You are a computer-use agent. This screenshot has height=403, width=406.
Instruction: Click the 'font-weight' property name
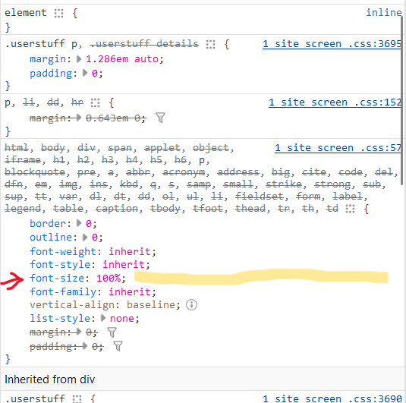(x=63, y=251)
